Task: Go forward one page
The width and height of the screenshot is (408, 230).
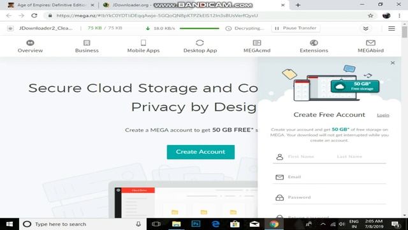Action: point(22,15)
